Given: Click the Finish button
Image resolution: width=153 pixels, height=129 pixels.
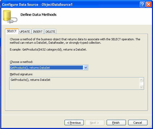Looking at the screenshot, I should [x=116, y=123].
